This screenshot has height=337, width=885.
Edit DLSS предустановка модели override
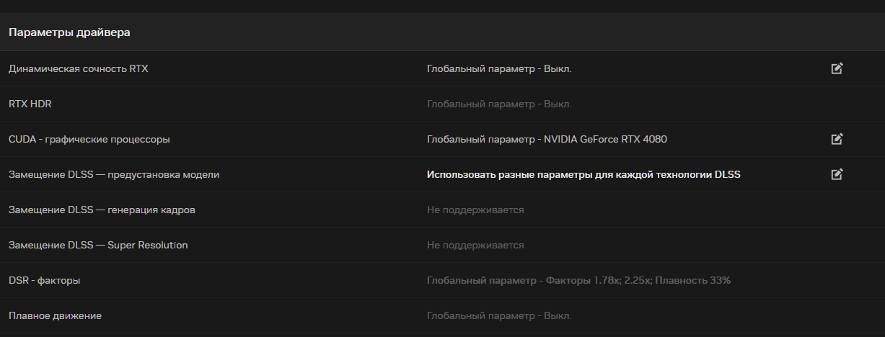coord(837,174)
